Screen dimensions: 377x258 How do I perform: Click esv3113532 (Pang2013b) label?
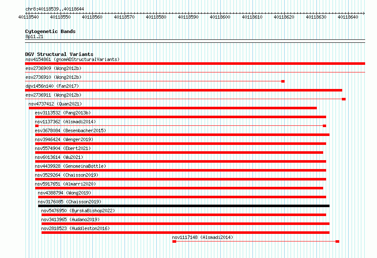point(63,113)
